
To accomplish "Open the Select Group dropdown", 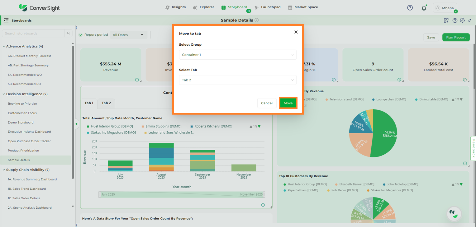I will pyautogui.click(x=237, y=55).
